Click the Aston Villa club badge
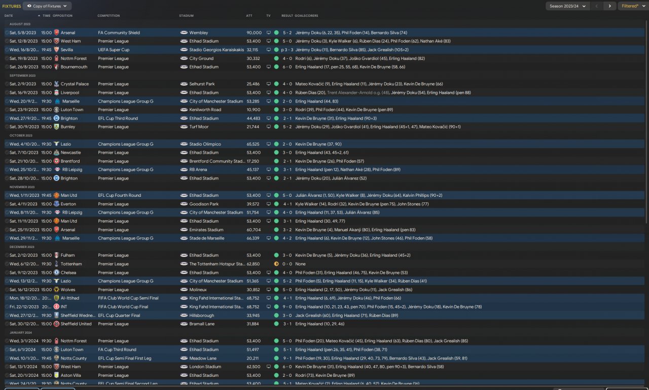This screenshot has height=390, width=649. pyautogui.click(x=56, y=375)
